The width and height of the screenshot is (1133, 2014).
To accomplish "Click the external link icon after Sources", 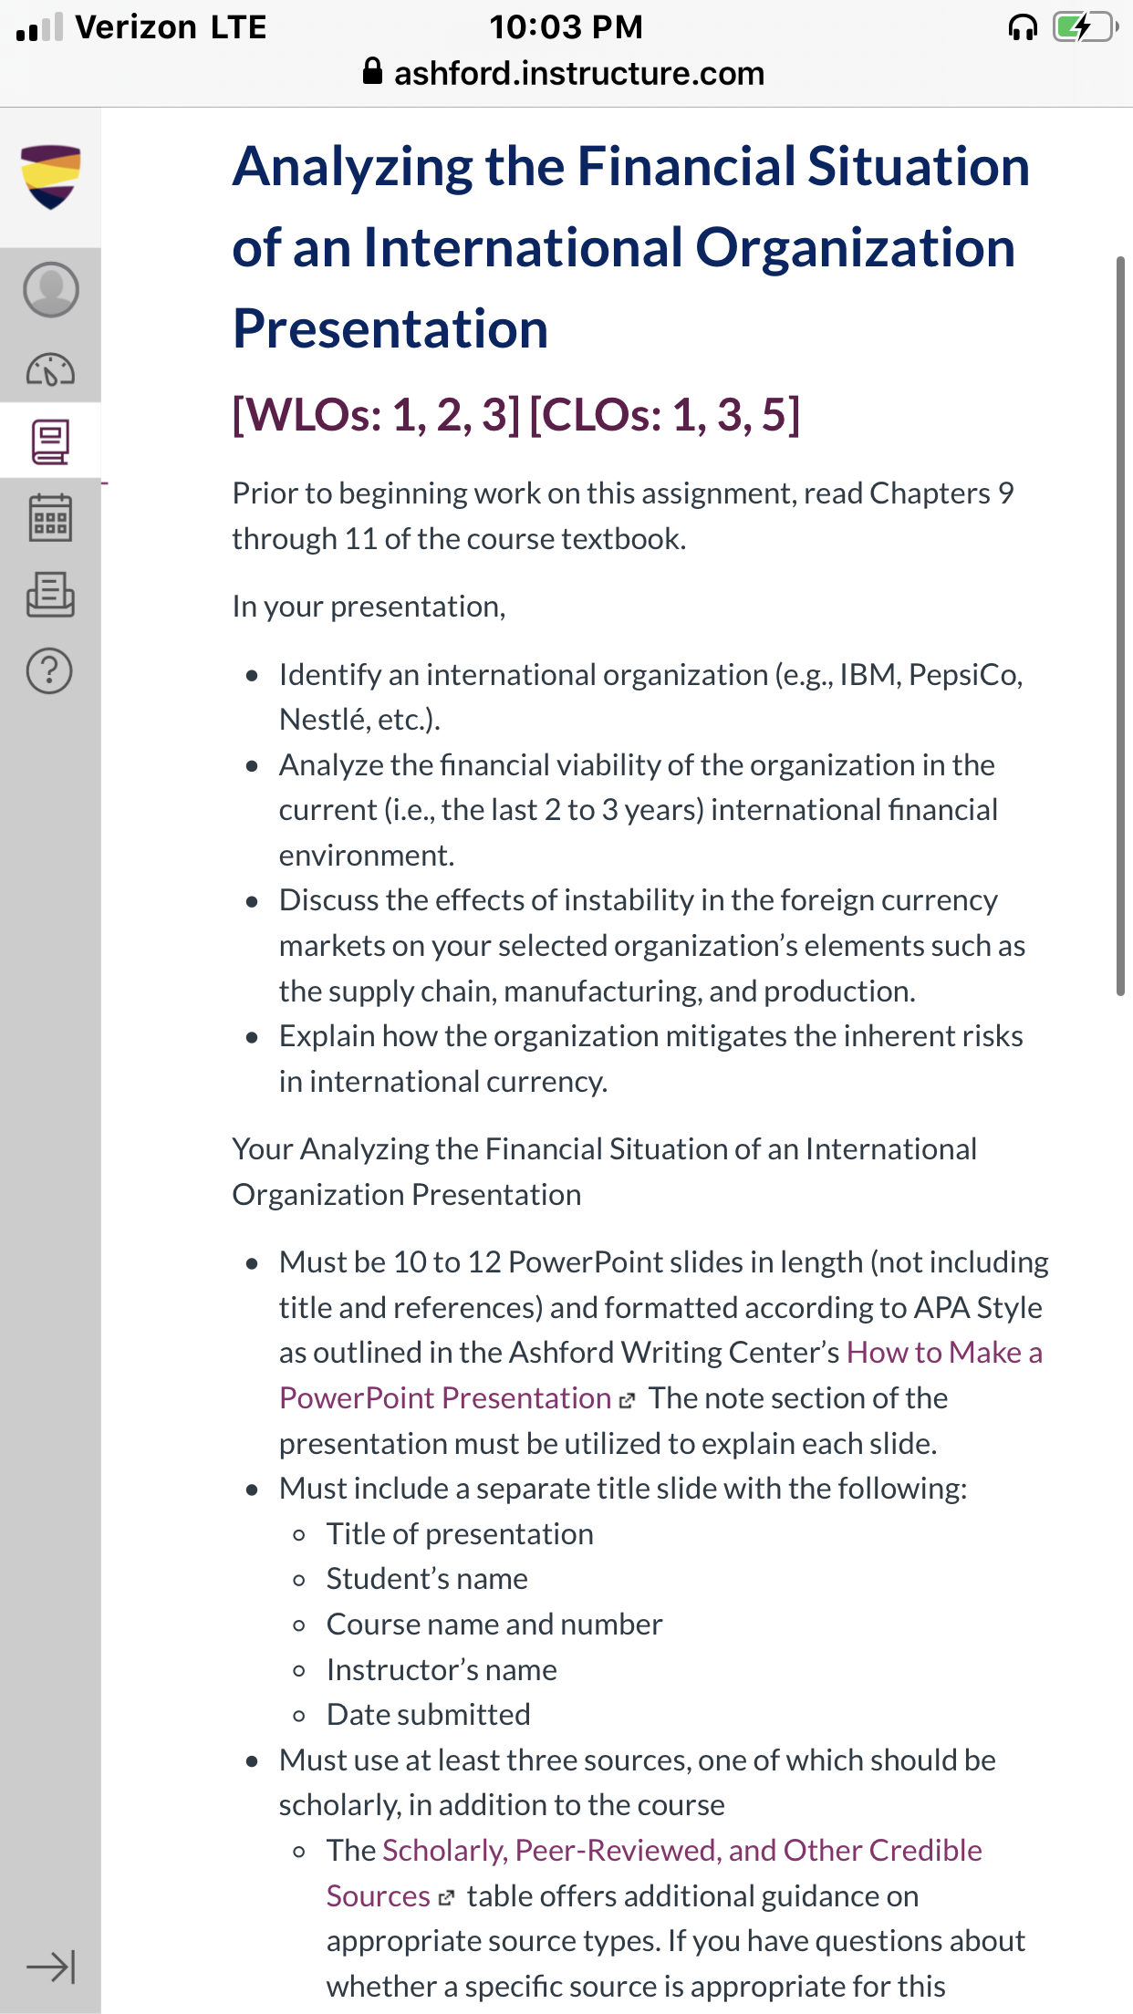I will coord(446,1898).
